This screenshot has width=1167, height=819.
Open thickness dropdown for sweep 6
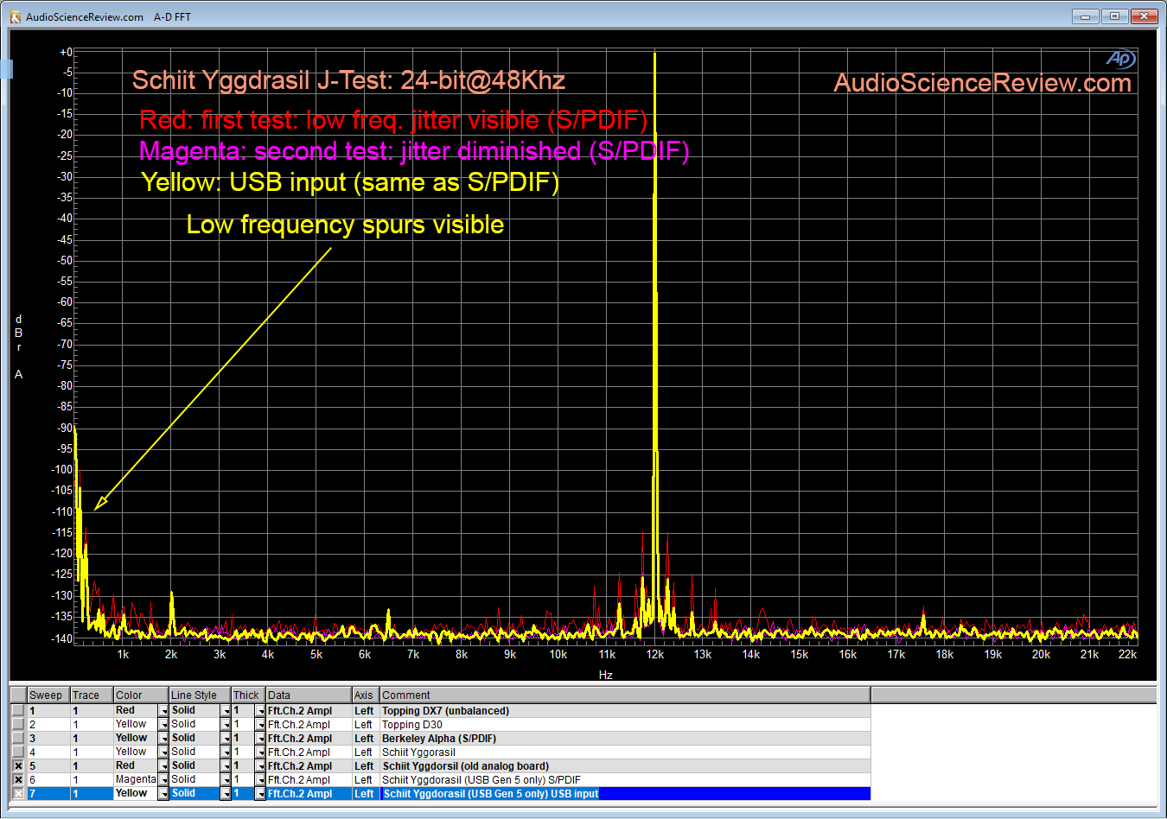tap(260, 780)
